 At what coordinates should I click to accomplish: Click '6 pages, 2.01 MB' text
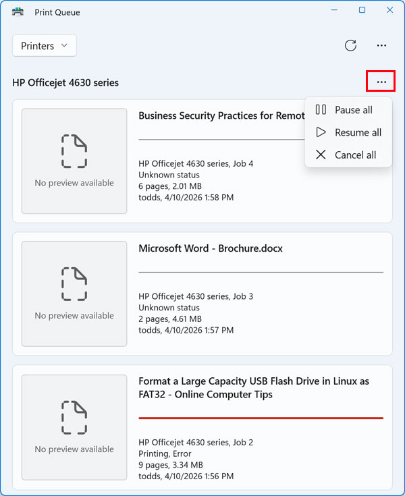click(x=170, y=186)
